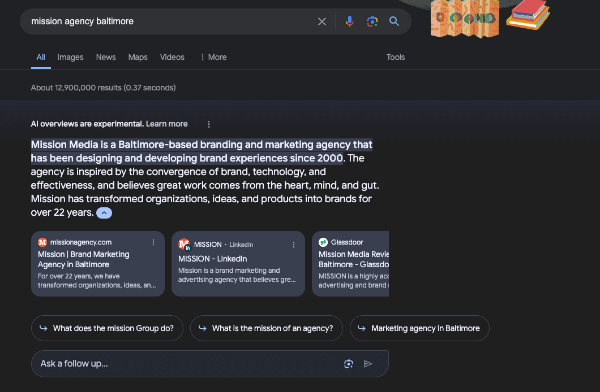Collapse the AI overview with chevron button

coord(104,213)
